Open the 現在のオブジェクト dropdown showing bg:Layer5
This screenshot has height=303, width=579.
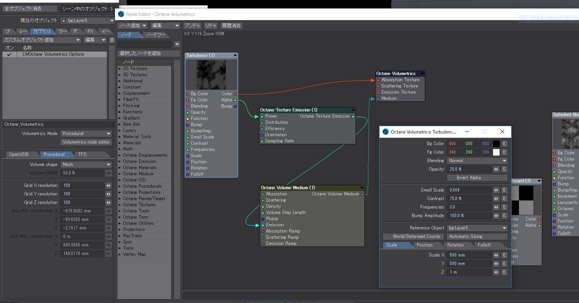pos(87,21)
